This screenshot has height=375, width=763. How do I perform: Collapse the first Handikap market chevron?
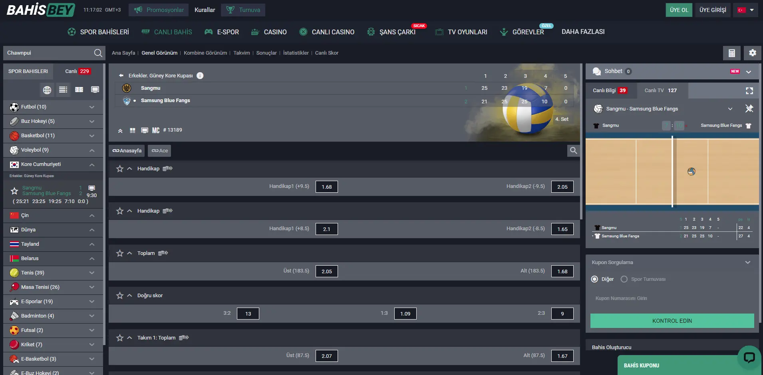129,169
